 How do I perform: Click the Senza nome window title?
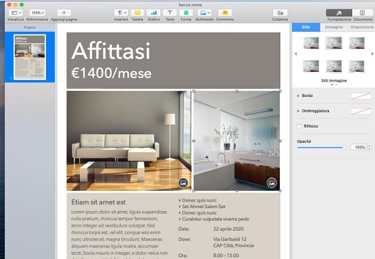(x=190, y=5)
